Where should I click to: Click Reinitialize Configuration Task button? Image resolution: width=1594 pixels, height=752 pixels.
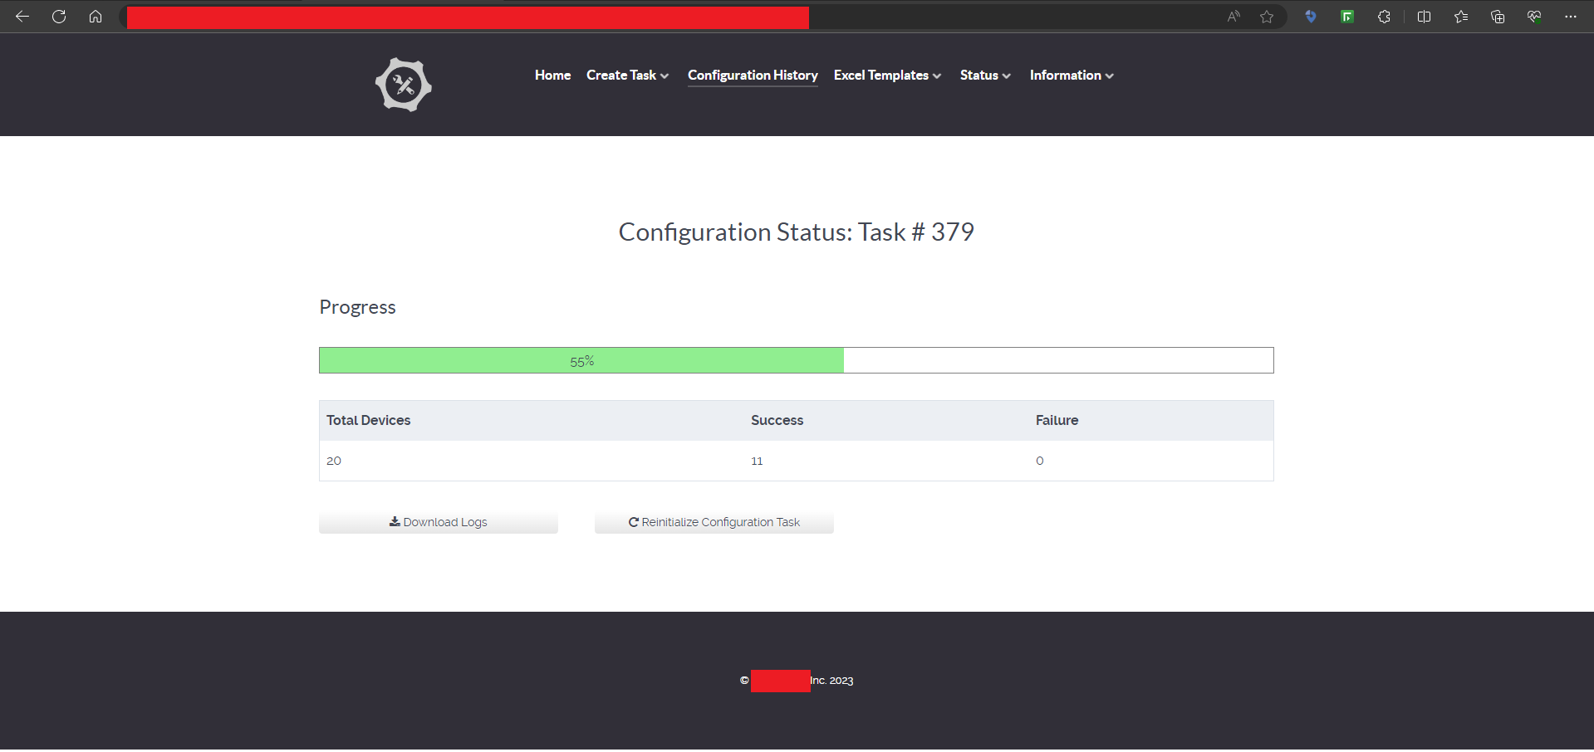pyautogui.click(x=714, y=522)
